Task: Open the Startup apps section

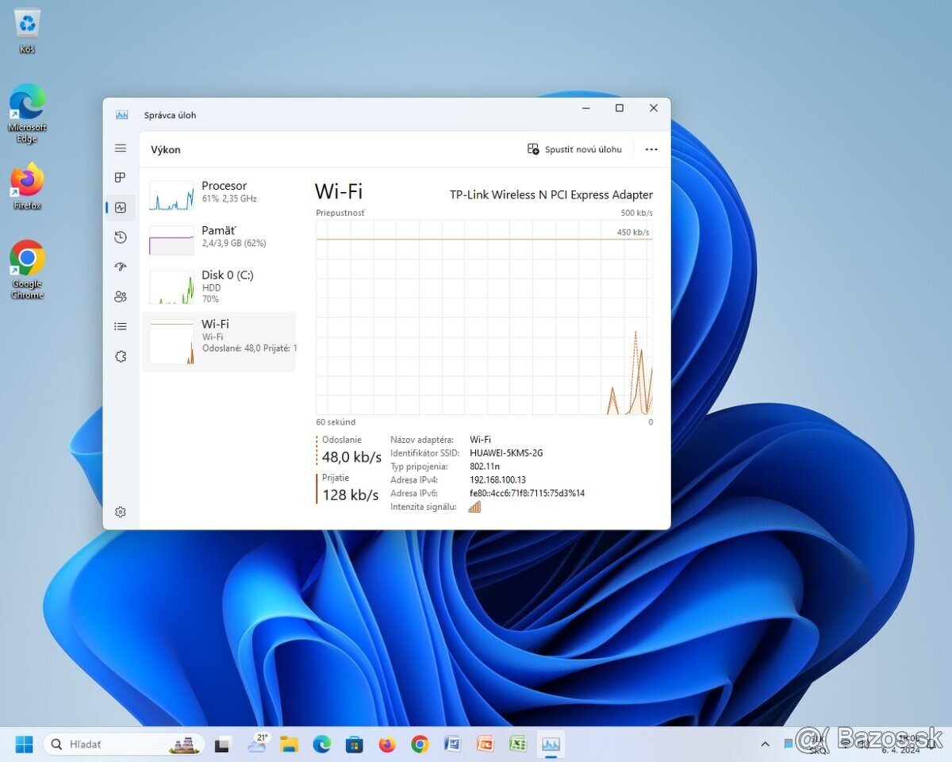Action: [x=121, y=267]
